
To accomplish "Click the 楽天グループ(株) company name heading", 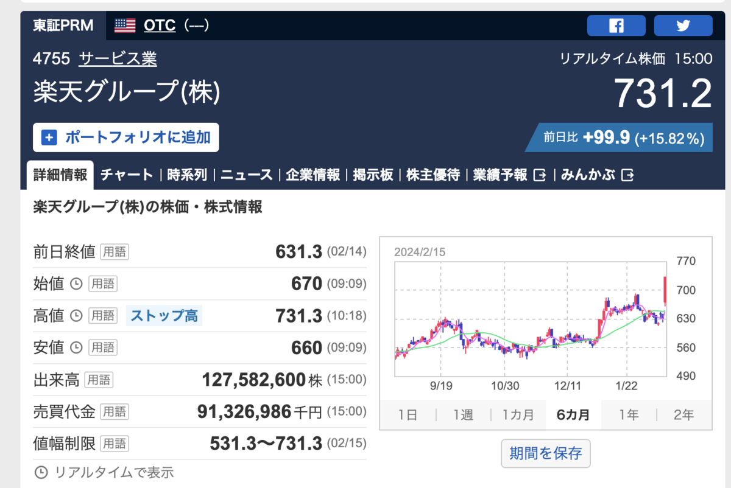I will [x=127, y=92].
